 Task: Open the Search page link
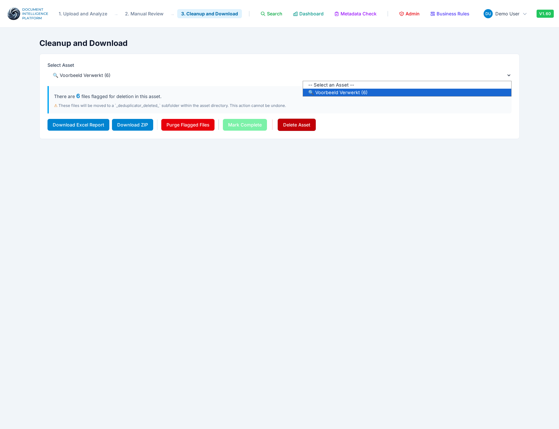pyautogui.click(x=271, y=14)
